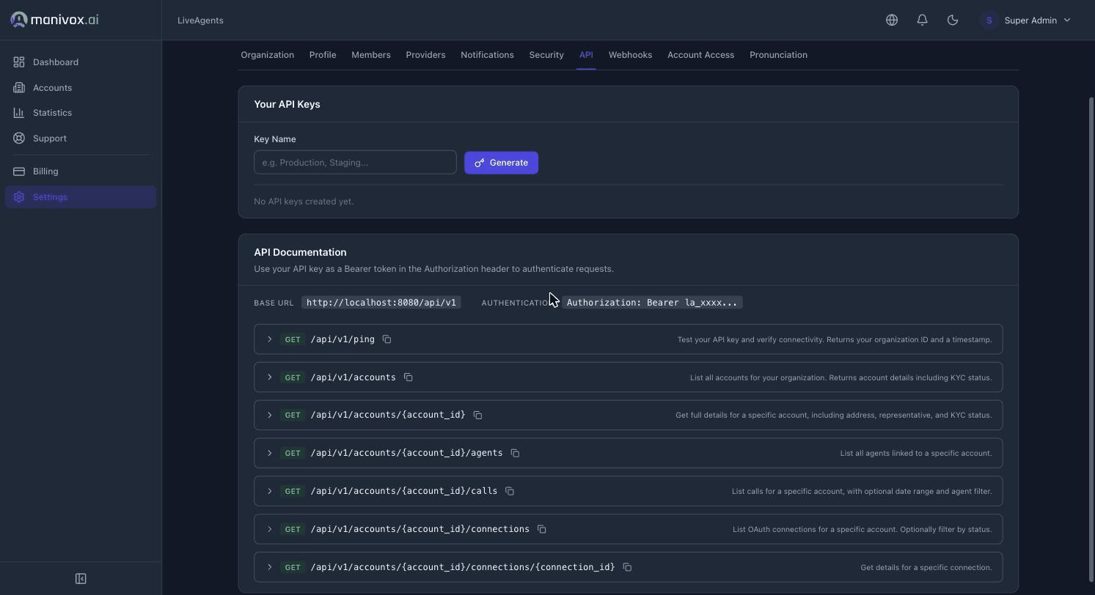Expand the {account_id}/agents endpoint
This screenshot has height=595, width=1095.
coord(270,453)
